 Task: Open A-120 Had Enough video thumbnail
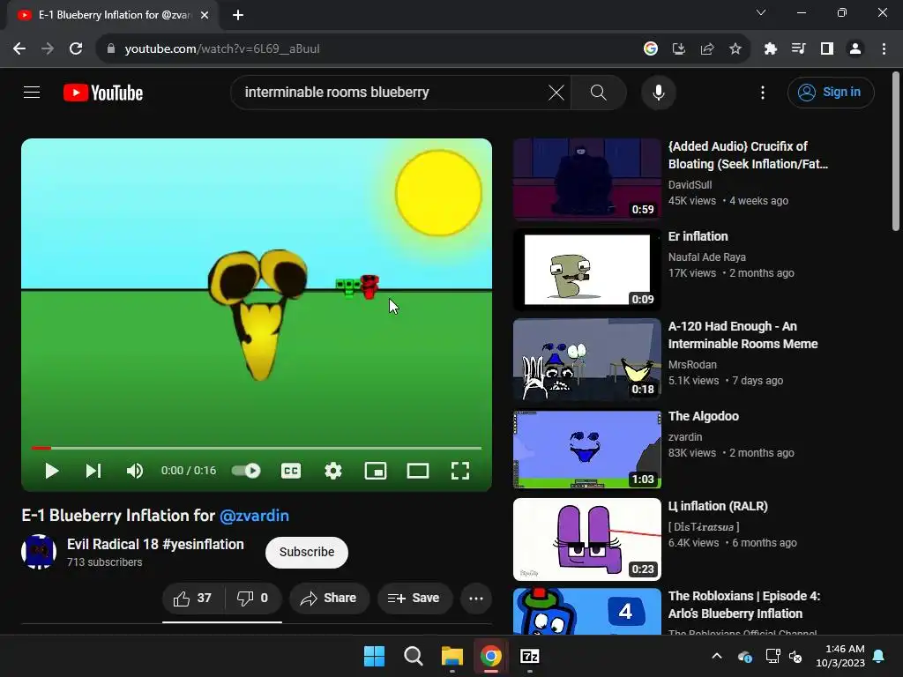[x=586, y=360]
